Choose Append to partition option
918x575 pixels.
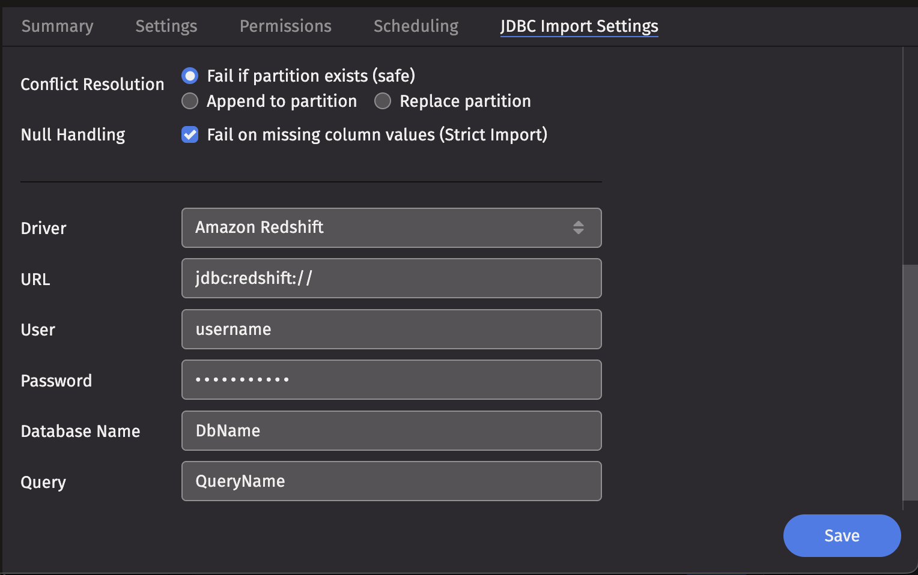pos(190,101)
